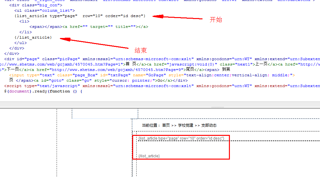This screenshot has height=177, width=320.
Task: Open the 学校党建 breadcrumb link
Action: coord(185,125)
